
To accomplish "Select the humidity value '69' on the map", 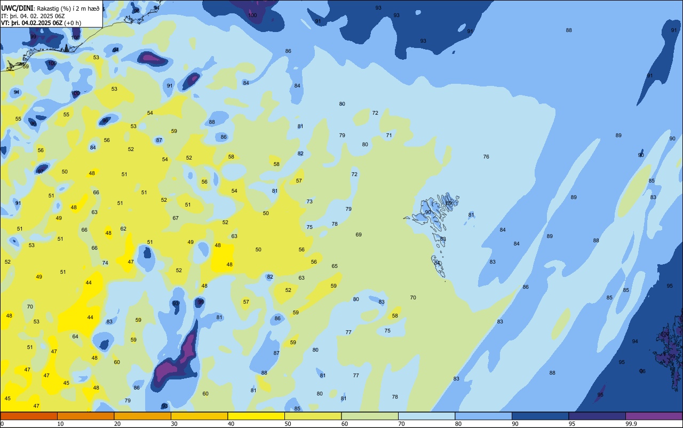I will [x=359, y=235].
